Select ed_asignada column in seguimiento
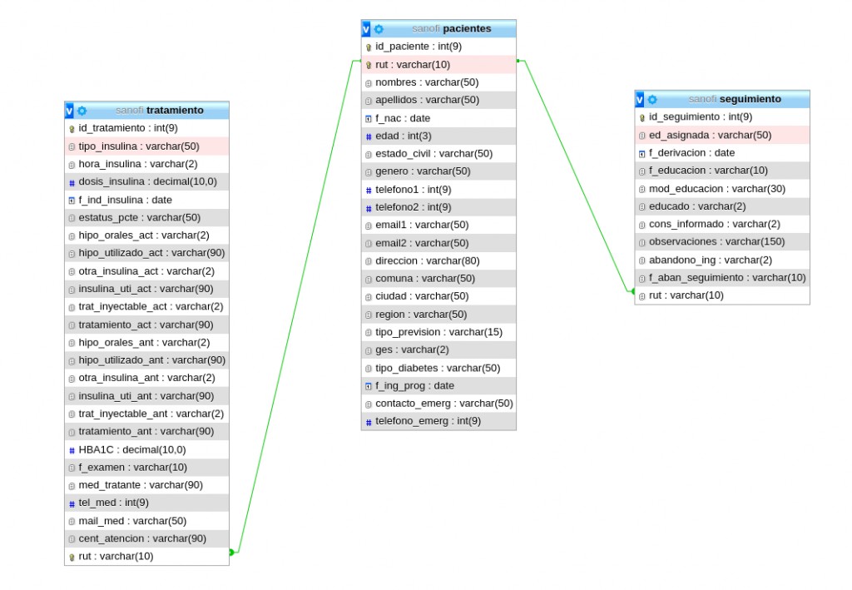852x590 pixels. pos(710,136)
